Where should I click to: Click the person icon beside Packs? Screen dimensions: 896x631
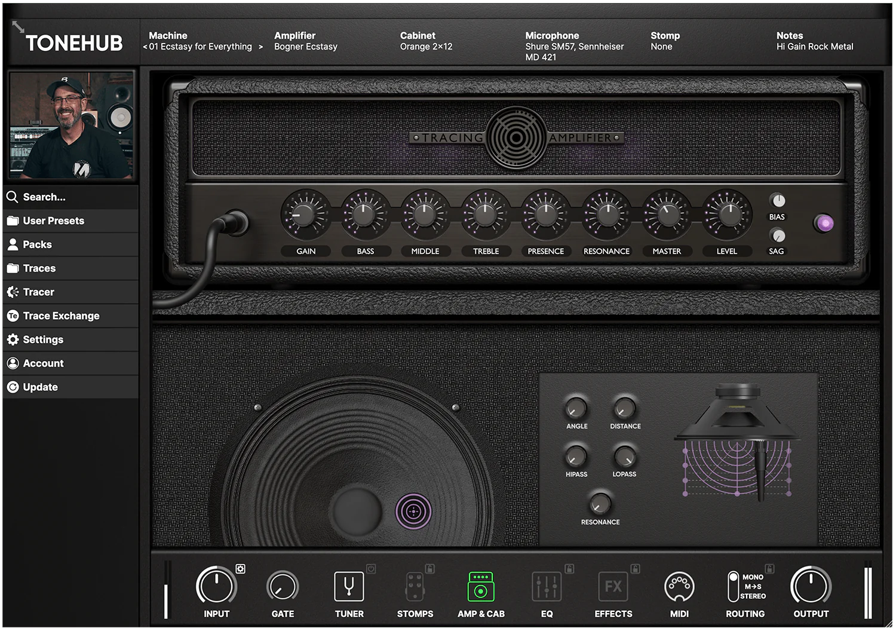coord(13,244)
